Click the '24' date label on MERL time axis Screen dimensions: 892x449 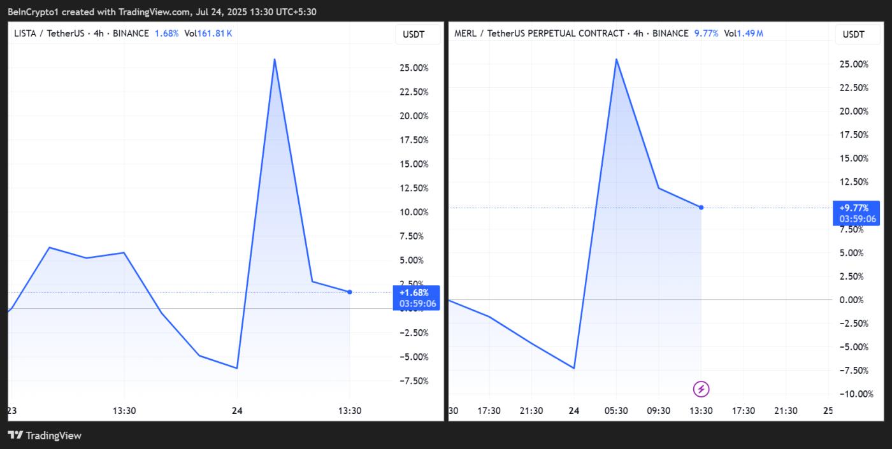pos(574,411)
